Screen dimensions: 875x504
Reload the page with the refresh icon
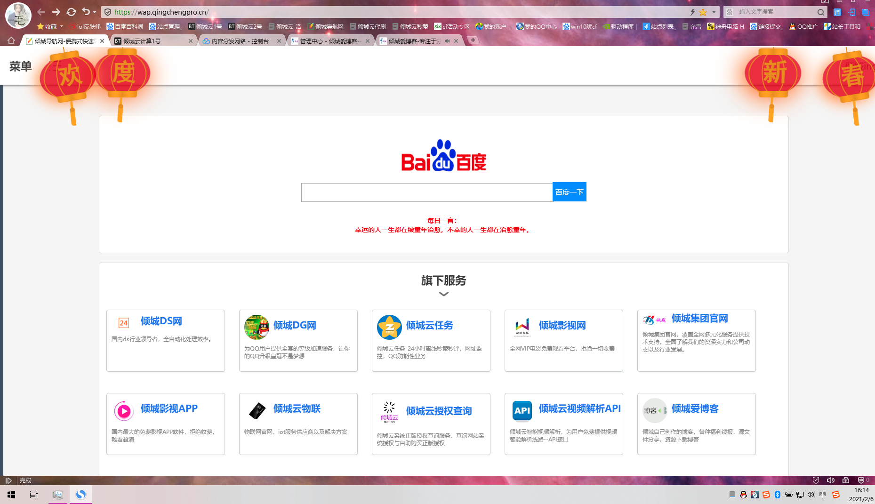[x=71, y=12]
